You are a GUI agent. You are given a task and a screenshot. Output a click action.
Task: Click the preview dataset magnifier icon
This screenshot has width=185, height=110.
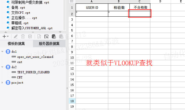39,36
